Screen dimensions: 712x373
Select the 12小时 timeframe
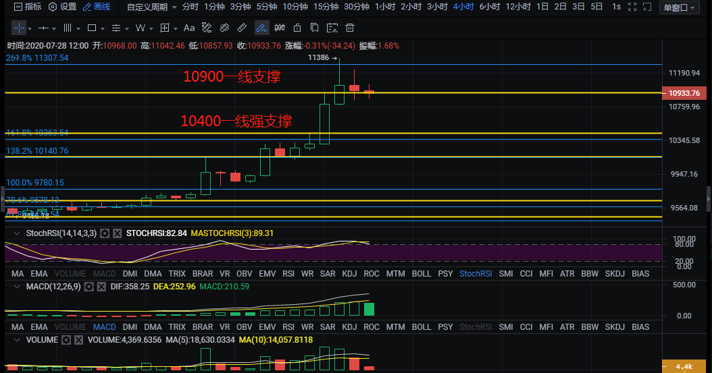point(518,7)
